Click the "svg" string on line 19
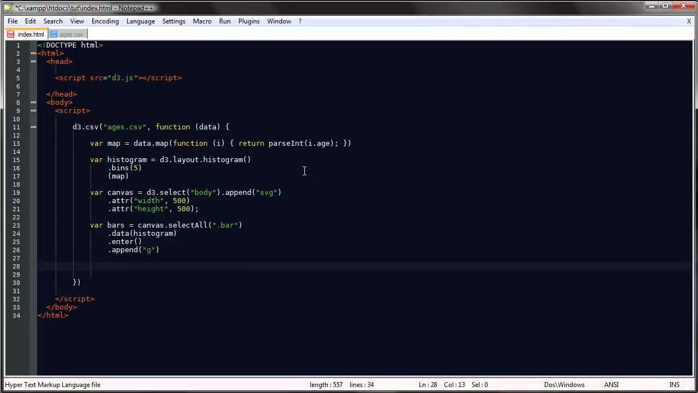 pyautogui.click(x=266, y=192)
